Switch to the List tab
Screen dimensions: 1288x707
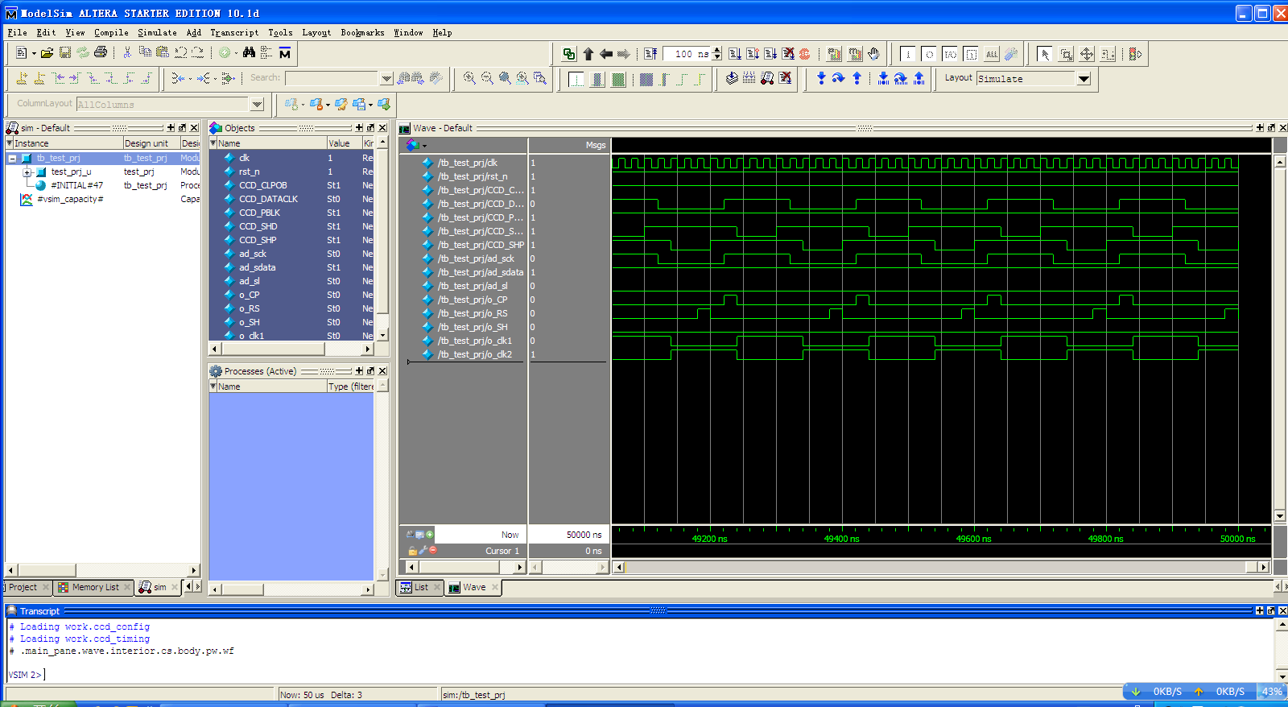click(420, 587)
